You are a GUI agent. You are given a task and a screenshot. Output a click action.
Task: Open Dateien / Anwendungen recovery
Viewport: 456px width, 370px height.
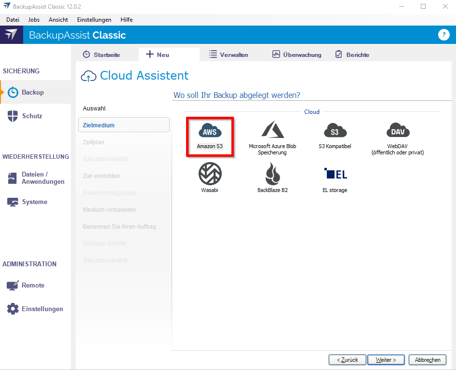[42, 178]
